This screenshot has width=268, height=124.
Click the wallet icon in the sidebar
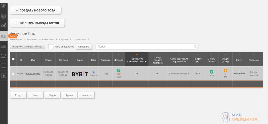point(4,56)
